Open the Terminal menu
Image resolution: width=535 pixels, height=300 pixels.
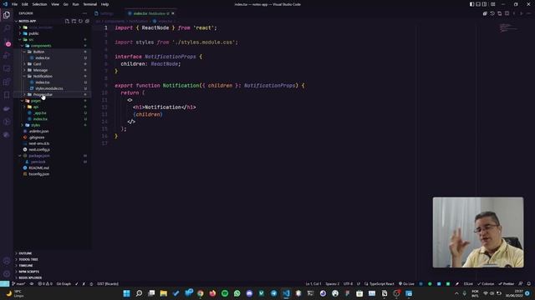(x=89, y=4)
